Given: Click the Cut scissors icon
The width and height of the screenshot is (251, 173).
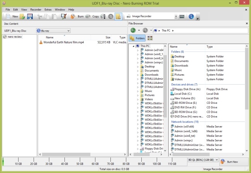Looking at the screenshot, I should (x=39, y=17).
